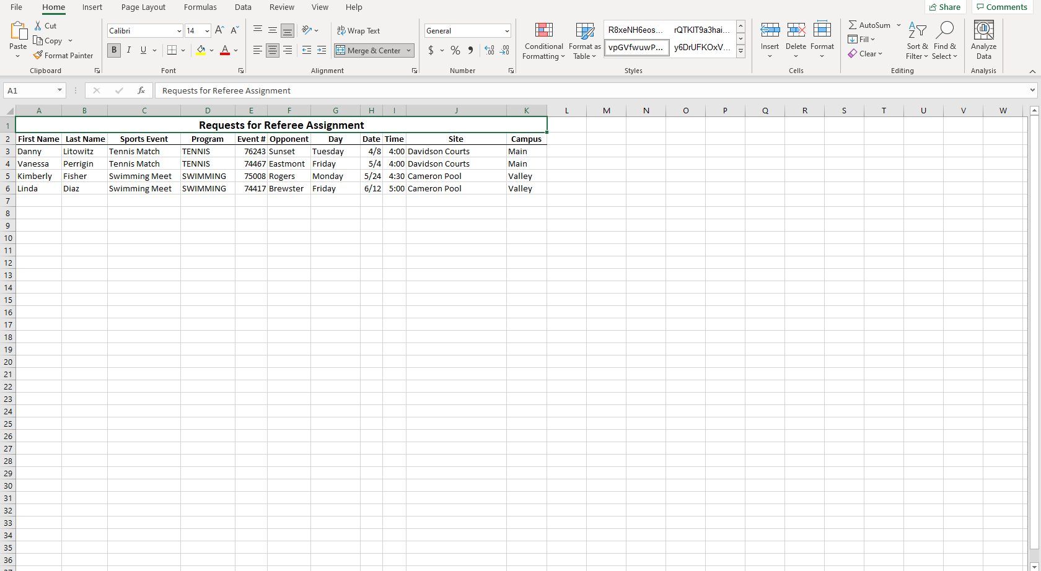Apply bold formatting from the Font group
This screenshot has width=1041, height=571.
[x=114, y=50]
